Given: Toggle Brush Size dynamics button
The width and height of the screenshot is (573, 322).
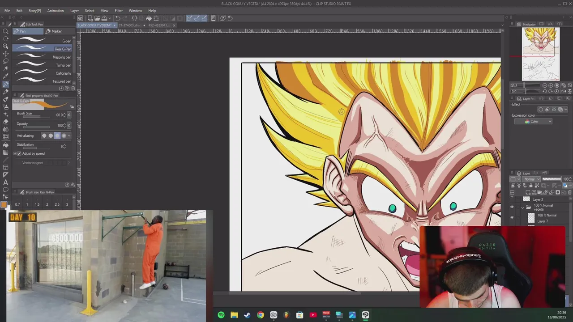Looking at the screenshot, I should (69, 115).
